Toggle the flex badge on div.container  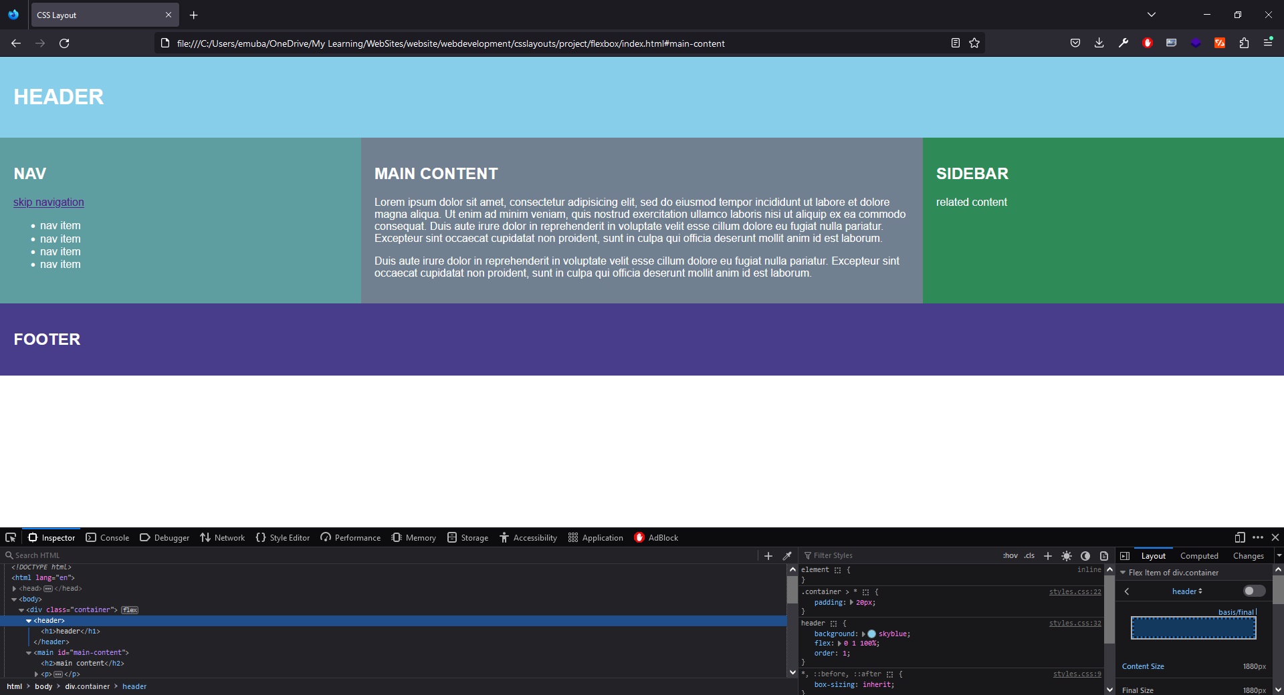(130, 610)
